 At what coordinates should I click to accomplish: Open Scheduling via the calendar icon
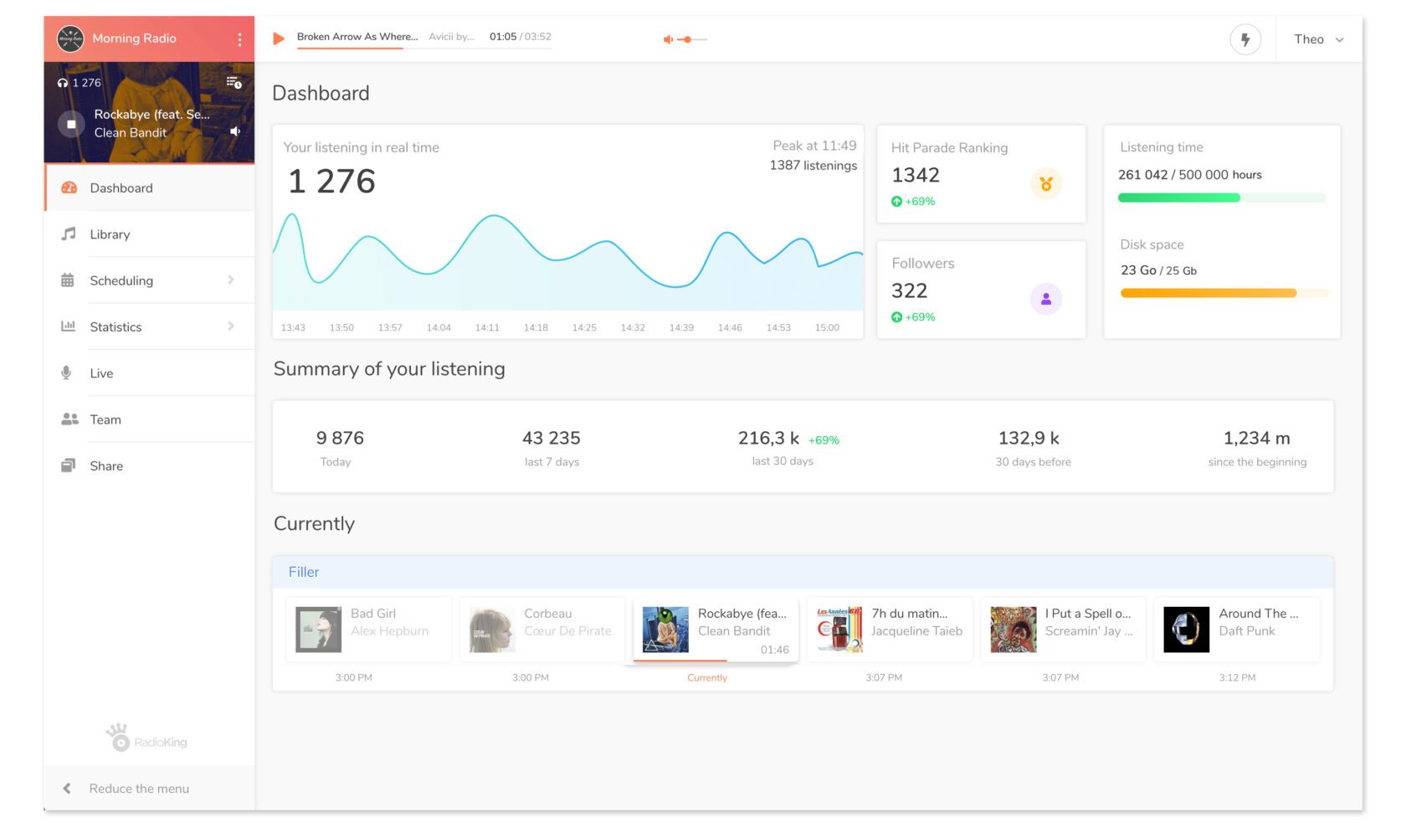click(x=69, y=280)
